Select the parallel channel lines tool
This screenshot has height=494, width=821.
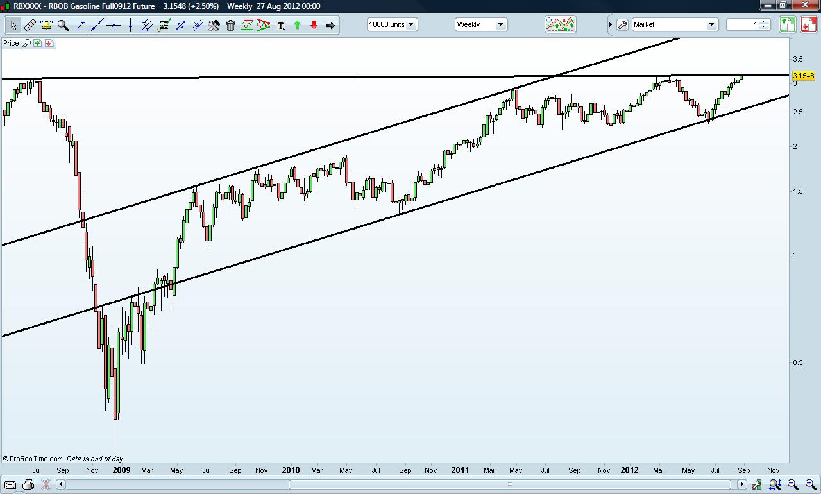147,25
